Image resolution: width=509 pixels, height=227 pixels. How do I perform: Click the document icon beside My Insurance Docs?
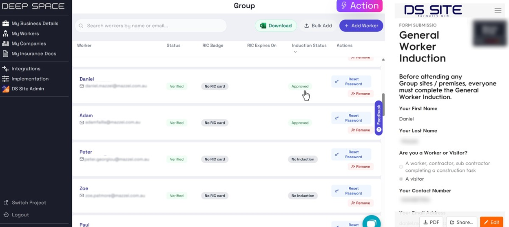(x=6, y=54)
